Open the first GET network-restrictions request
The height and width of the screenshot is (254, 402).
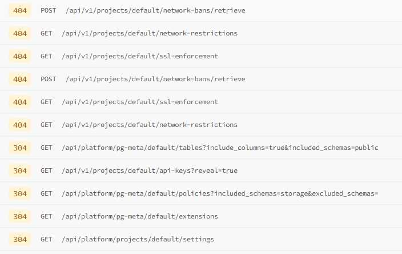coord(149,33)
